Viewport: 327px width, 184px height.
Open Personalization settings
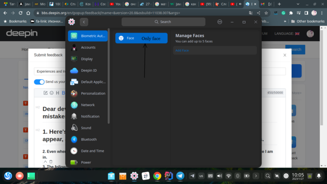point(88,93)
